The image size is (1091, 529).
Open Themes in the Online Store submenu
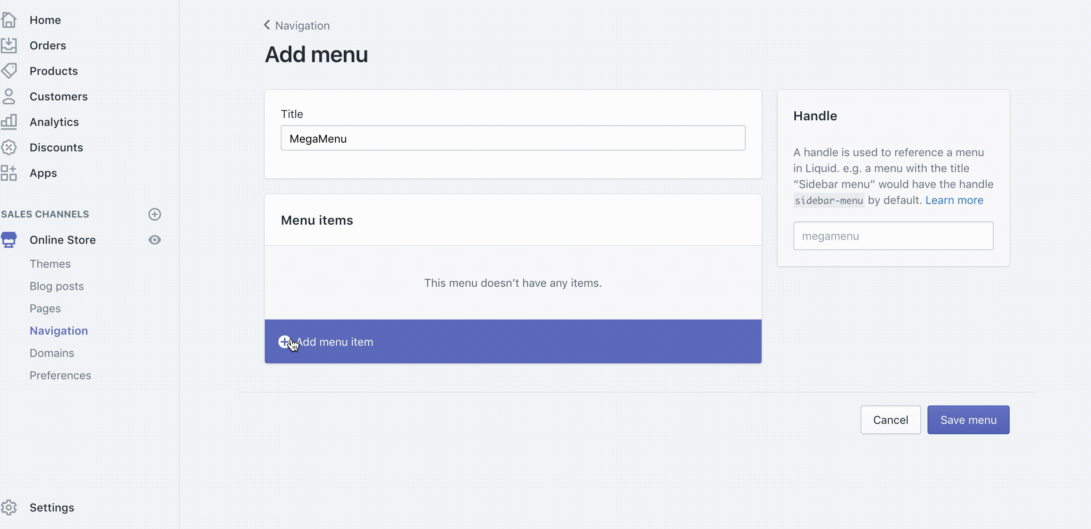(x=50, y=264)
